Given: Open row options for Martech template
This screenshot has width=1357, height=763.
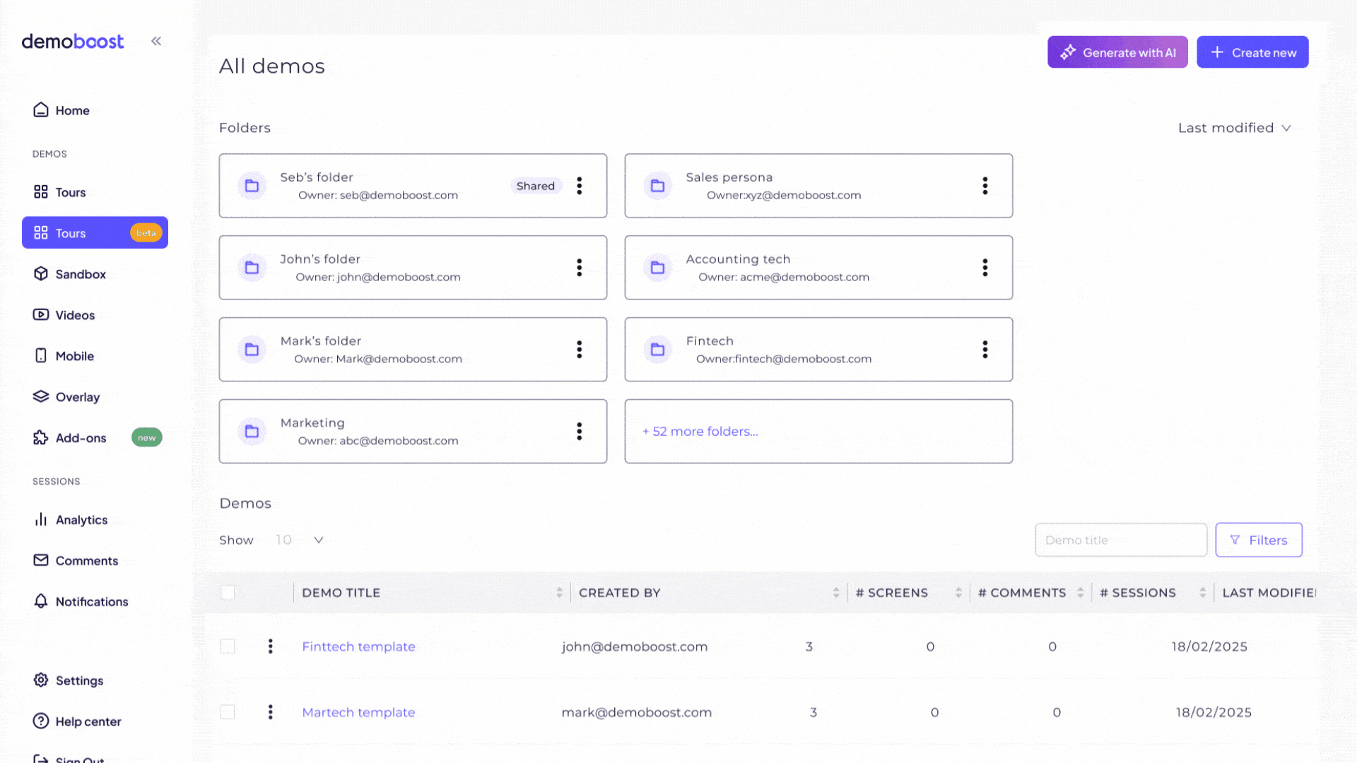Looking at the screenshot, I should click(270, 712).
